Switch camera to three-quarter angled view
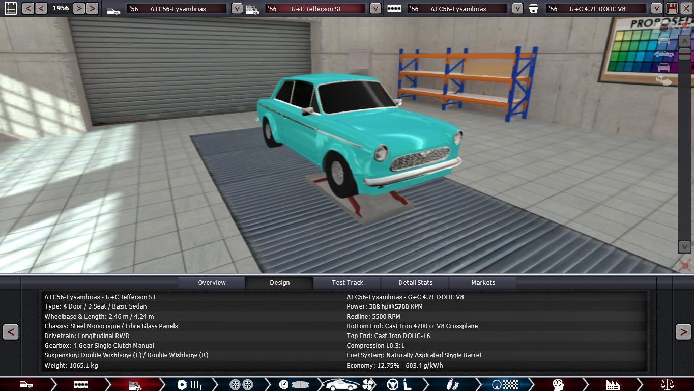694x391 pixels. click(663, 80)
